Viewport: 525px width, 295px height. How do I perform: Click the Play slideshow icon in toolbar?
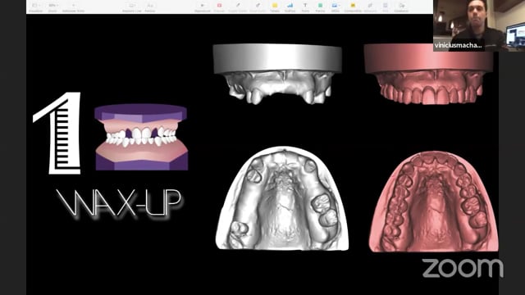click(x=203, y=6)
